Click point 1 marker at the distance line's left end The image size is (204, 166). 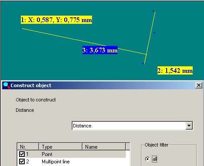(x=22, y=29)
